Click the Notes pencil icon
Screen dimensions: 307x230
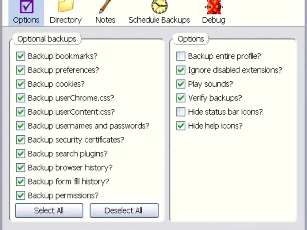click(x=105, y=7)
